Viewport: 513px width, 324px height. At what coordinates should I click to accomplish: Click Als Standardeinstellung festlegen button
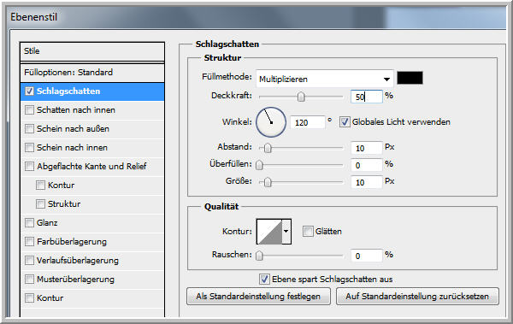click(258, 296)
